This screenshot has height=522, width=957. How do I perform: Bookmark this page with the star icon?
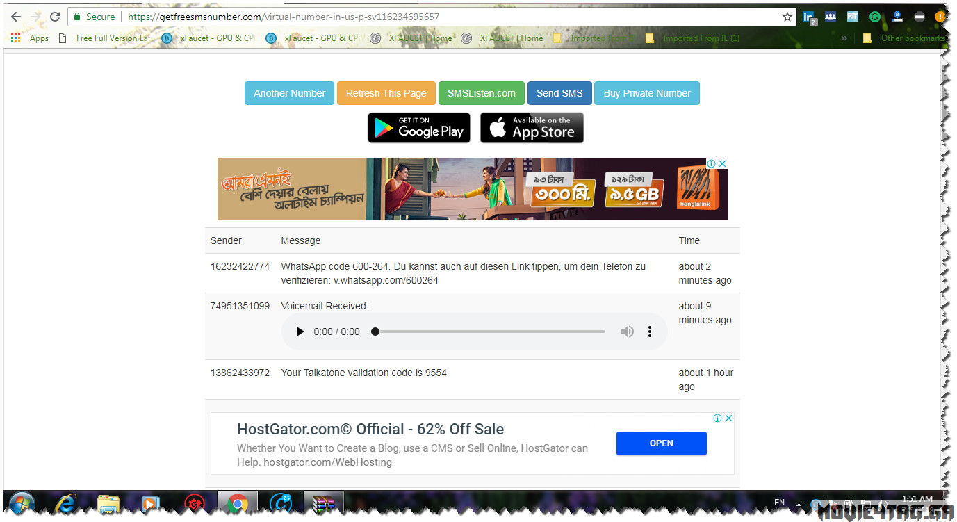(787, 17)
